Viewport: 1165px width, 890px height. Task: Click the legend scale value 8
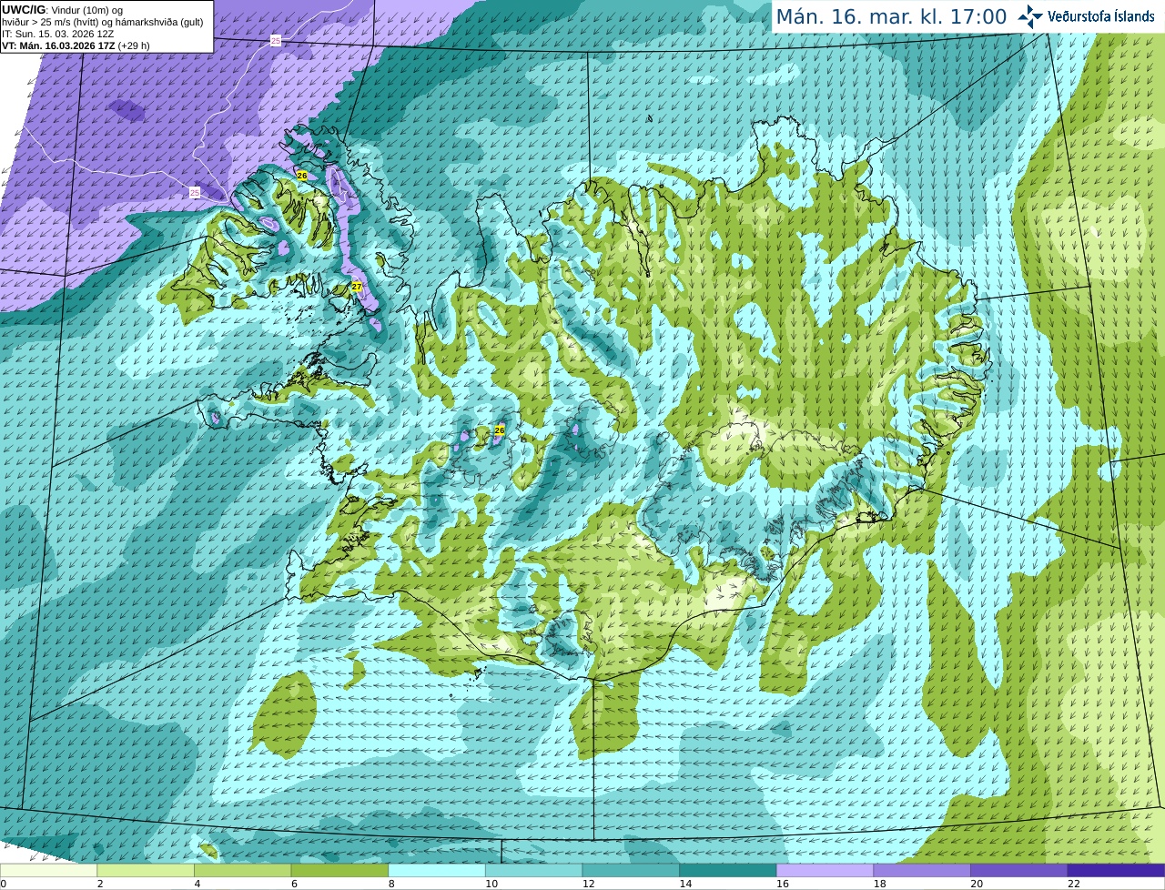[x=391, y=884]
